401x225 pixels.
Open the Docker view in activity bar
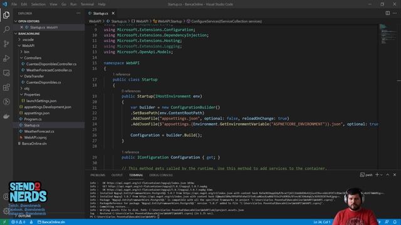6,116
